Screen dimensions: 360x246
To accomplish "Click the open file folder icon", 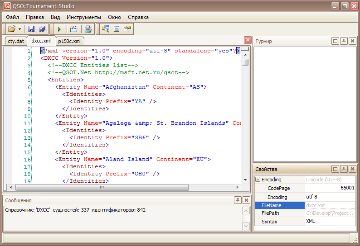I will pyautogui.click(x=11, y=29).
